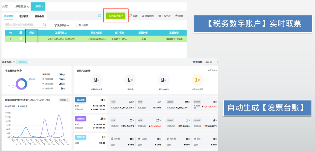Click 0张 无往来单位 risk count
This screenshot has width=315, height=152.
164,80
